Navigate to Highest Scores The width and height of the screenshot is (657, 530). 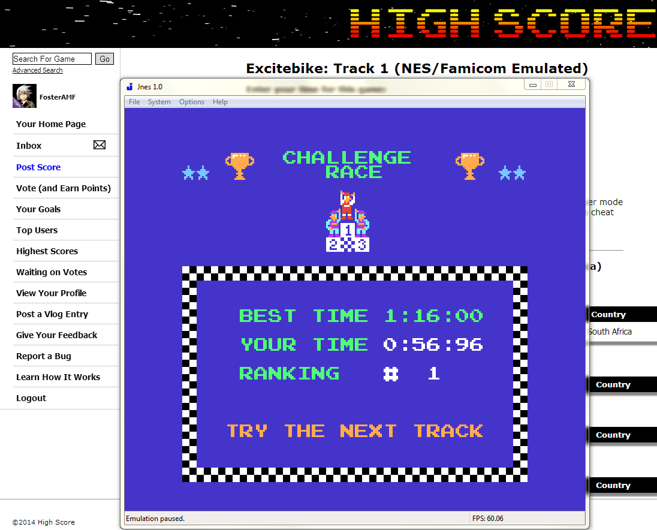click(x=47, y=251)
